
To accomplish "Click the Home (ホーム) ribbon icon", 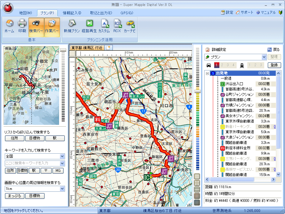I will pos(9,27).
